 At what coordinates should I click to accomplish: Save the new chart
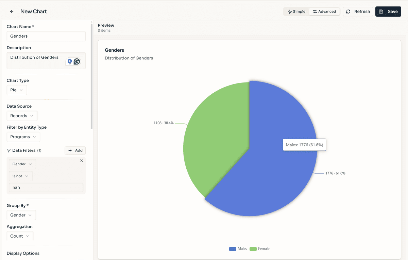pyautogui.click(x=388, y=12)
